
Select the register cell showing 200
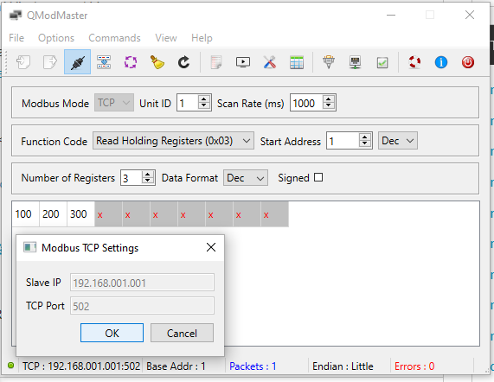tap(53, 214)
